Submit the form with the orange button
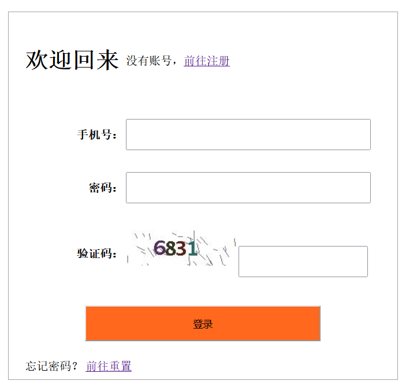 point(203,324)
